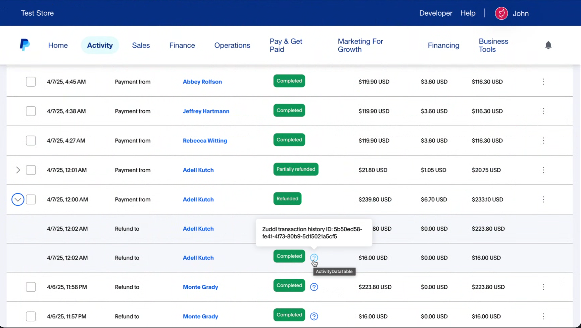Open kebab menu for Jeffrey Hartmann payment
The width and height of the screenshot is (581, 328).
point(543,111)
